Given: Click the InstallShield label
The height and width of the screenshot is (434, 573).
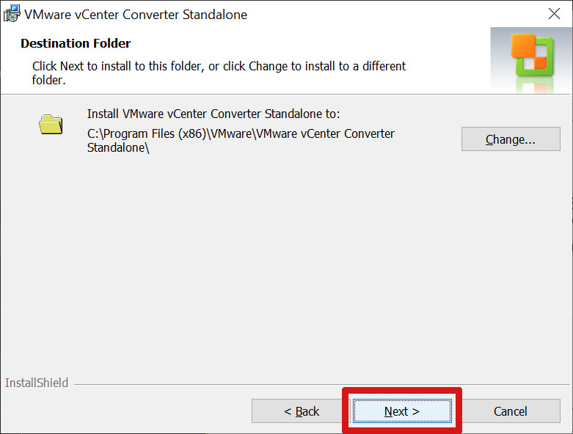Looking at the screenshot, I should (x=37, y=383).
